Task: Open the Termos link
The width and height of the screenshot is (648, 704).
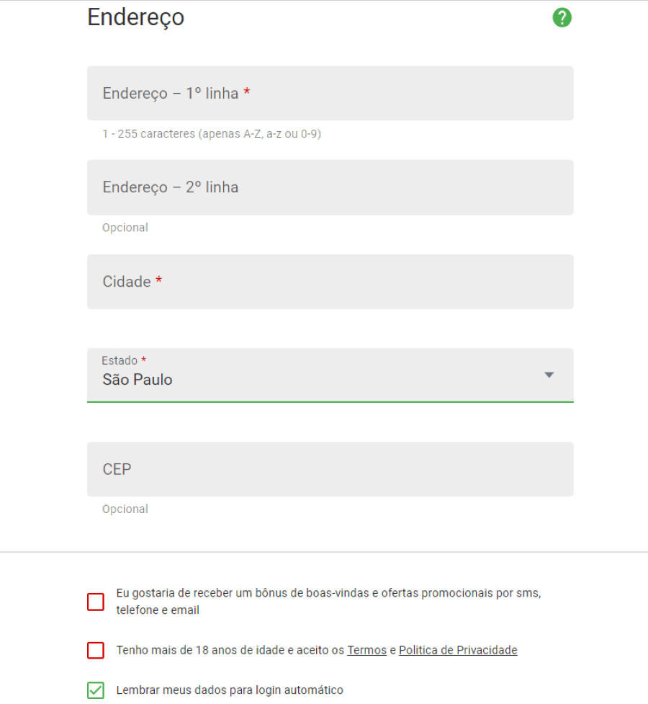Action: coord(366,650)
